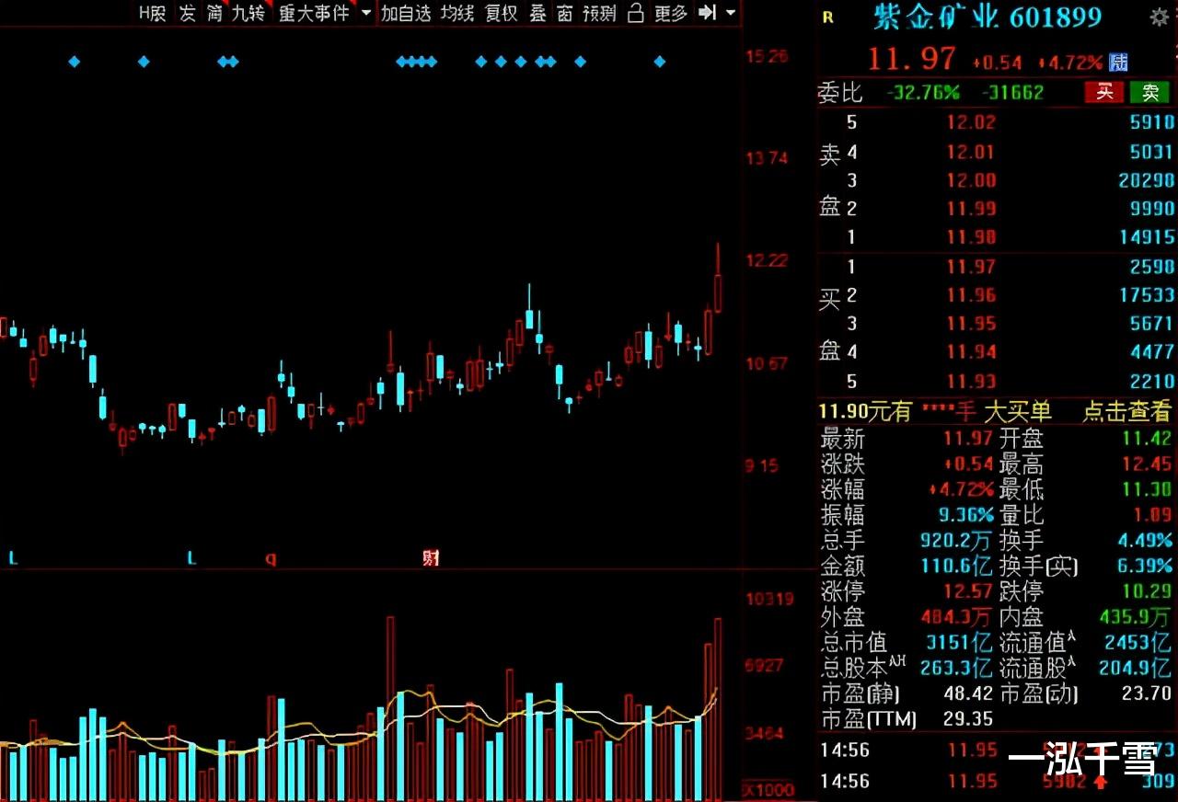Select sell-5 price 12.02
1178x802 pixels.
coord(971,122)
